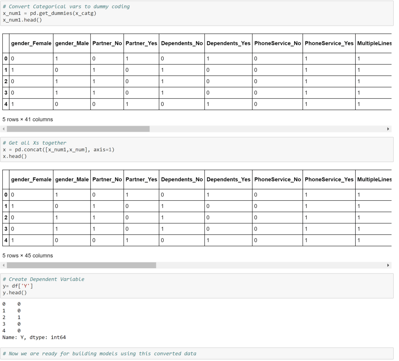399x361 pixels.
Task: Click gender_Male header in the 41-column table
Action: 72,43
